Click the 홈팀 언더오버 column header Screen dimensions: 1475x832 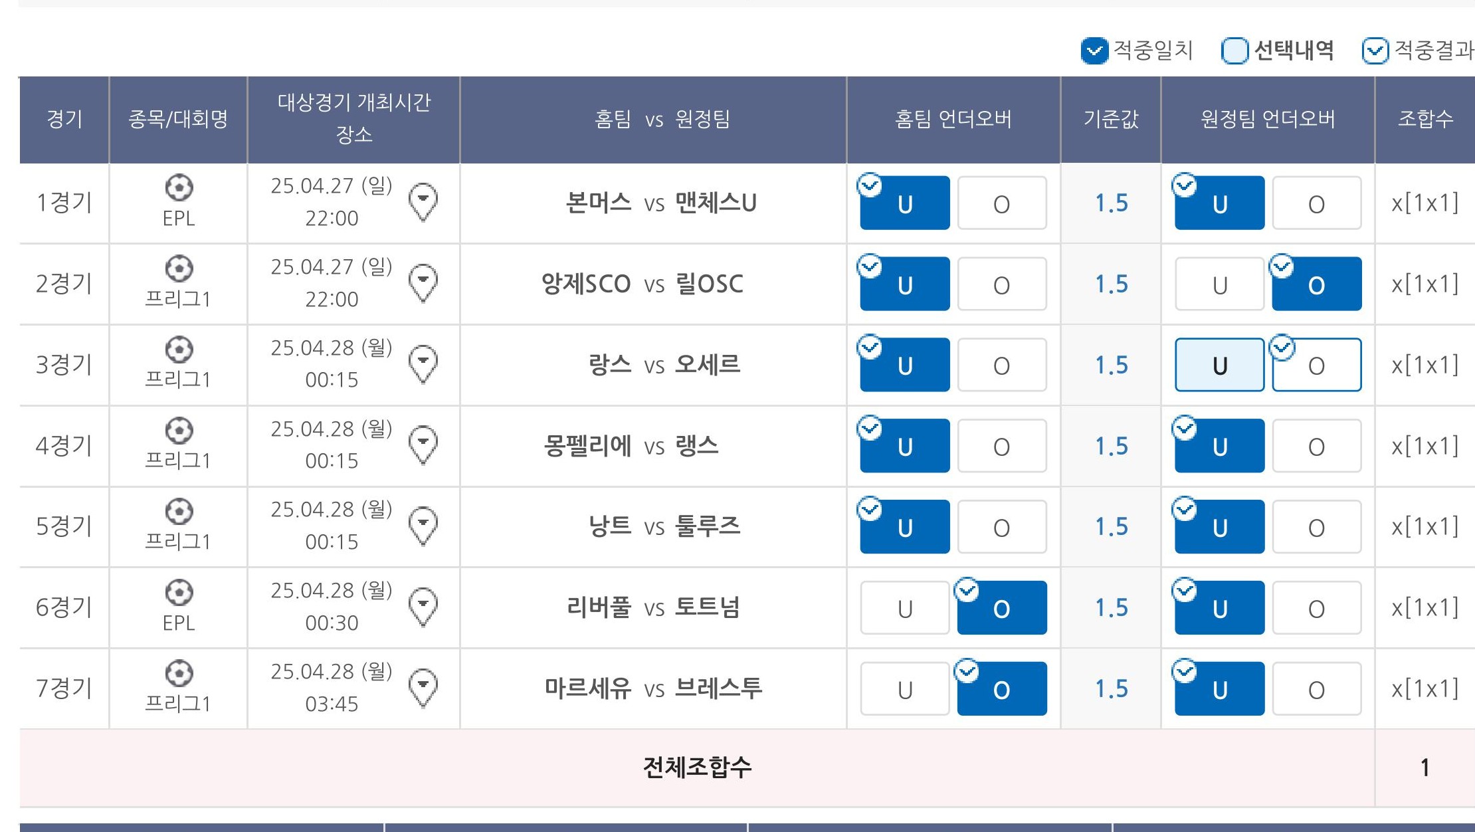(953, 119)
